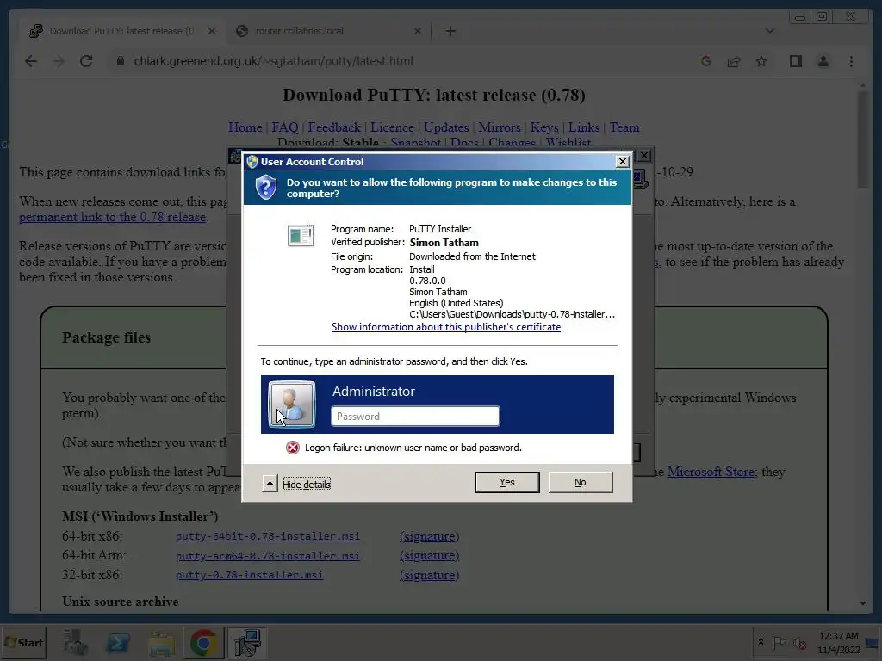
Task: Open the Windows Start menu
Action: pyautogui.click(x=23, y=642)
